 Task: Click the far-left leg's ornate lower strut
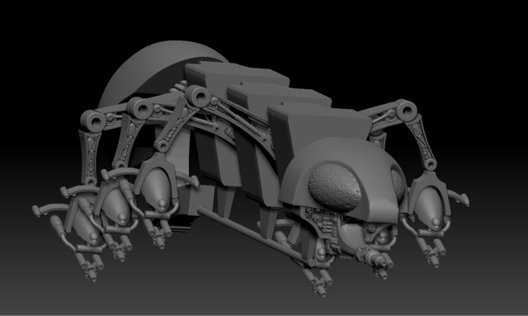90,157
